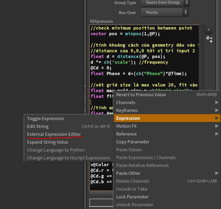The height and width of the screenshot is (209, 221).
Task: Choose Delete Channels
Action: click(x=167, y=181)
